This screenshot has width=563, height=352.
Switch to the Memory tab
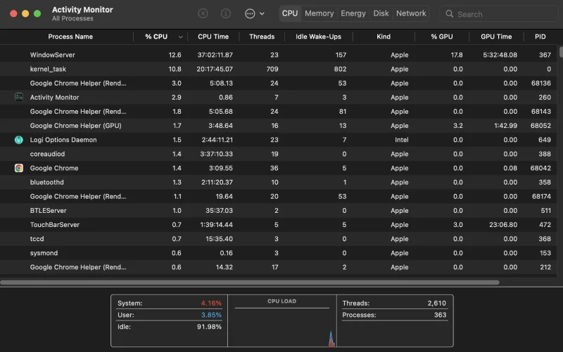click(320, 13)
